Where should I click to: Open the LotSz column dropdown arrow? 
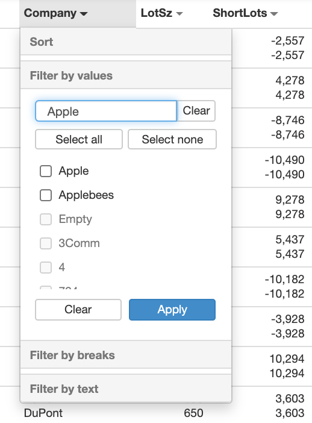tap(179, 13)
